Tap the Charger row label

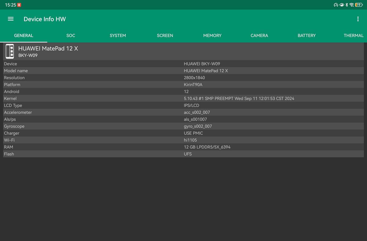(x=12, y=133)
